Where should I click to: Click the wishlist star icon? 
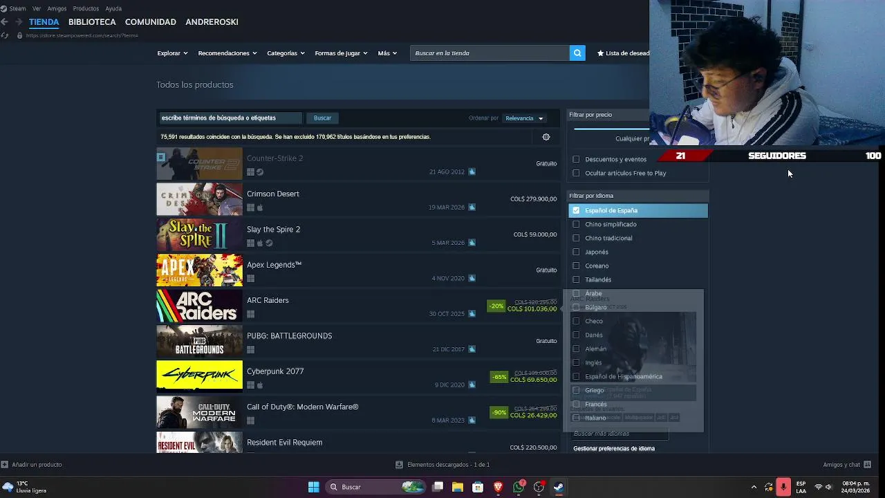pos(600,53)
